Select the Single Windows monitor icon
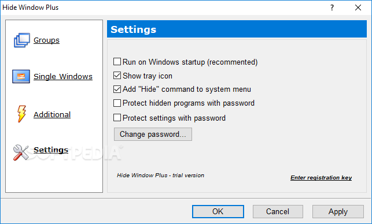This screenshot has width=372, height=224. (x=21, y=76)
